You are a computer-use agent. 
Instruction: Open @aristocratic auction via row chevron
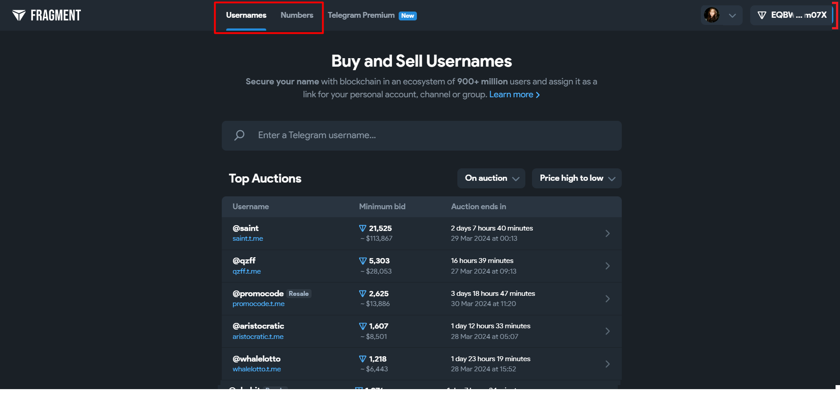[x=608, y=331]
